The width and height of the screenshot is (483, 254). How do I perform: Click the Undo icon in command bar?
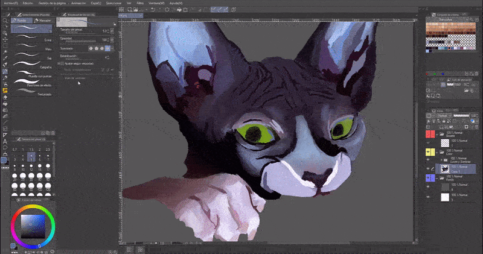click(153, 10)
